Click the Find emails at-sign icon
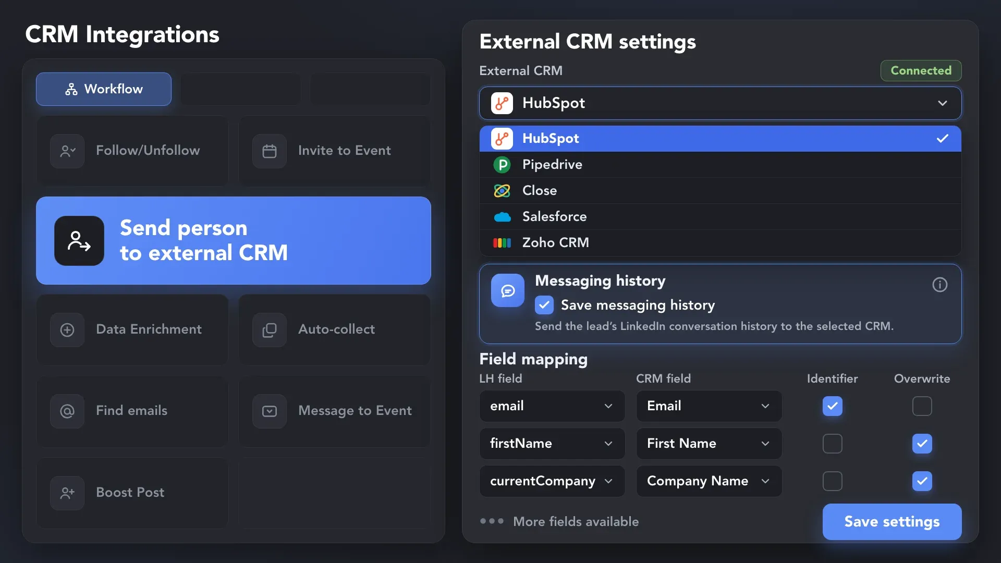The width and height of the screenshot is (1001, 563). pos(67,411)
